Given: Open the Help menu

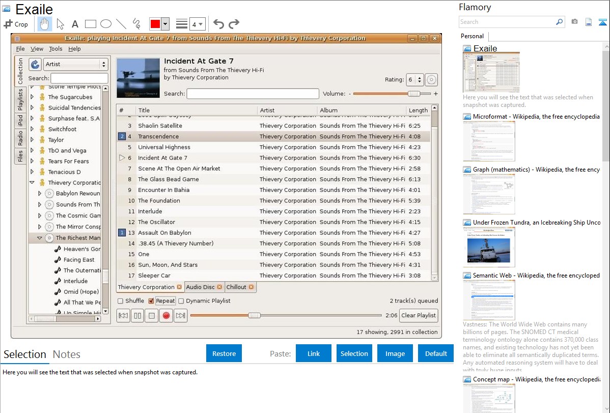Looking at the screenshot, I should (x=74, y=49).
